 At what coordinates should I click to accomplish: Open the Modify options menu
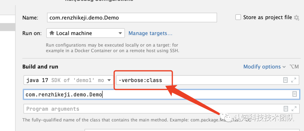(x=262, y=67)
